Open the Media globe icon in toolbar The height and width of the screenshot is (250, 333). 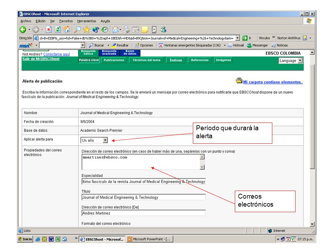click(96, 30)
